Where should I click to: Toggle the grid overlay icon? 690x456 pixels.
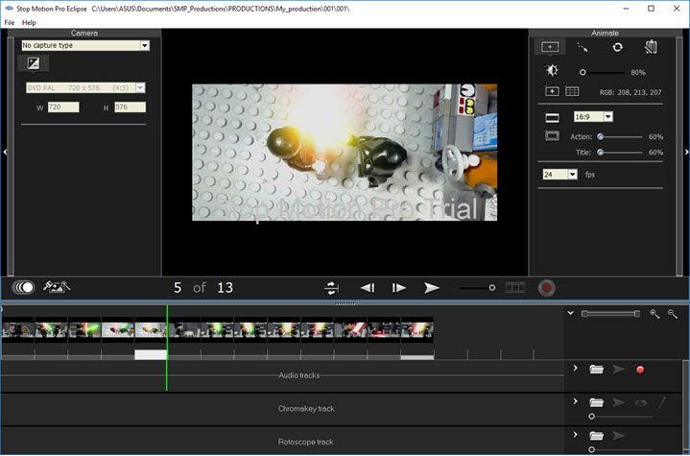coord(572,92)
